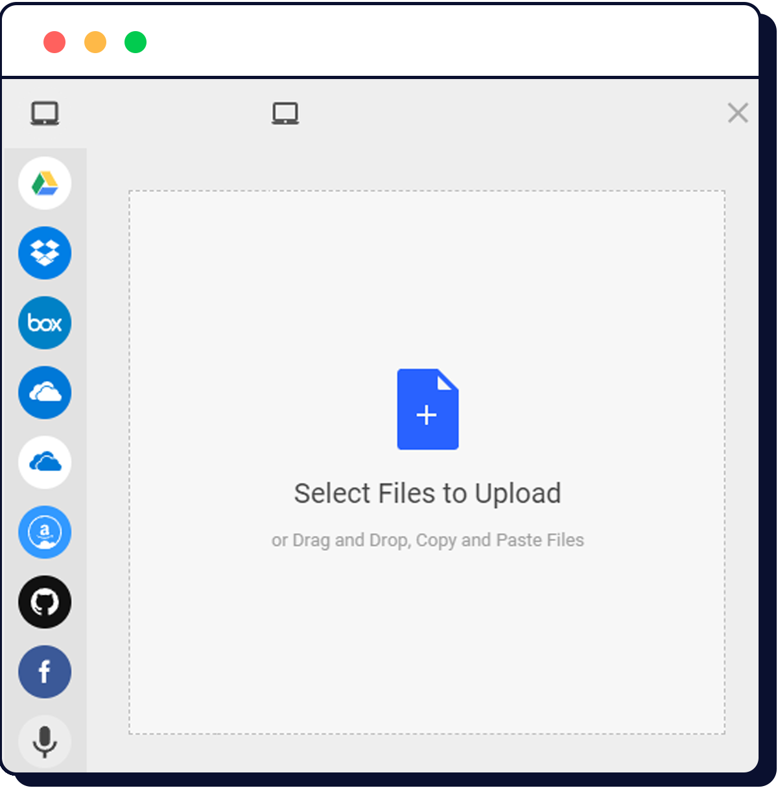The image size is (778, 788).
Task: Click the green traffic light control
Action: click(x=136, y=41)
